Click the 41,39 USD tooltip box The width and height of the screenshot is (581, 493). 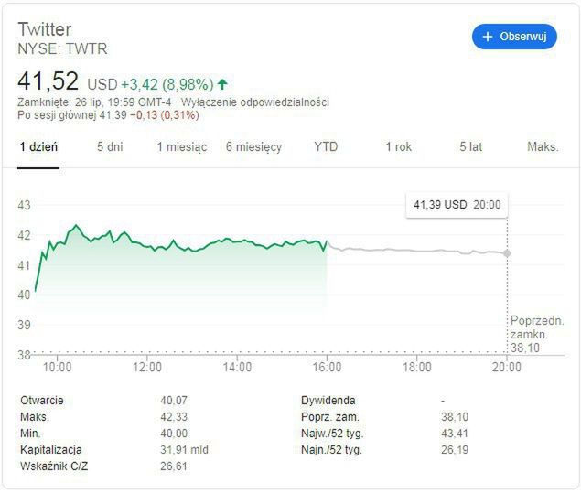tap(457, 205)
